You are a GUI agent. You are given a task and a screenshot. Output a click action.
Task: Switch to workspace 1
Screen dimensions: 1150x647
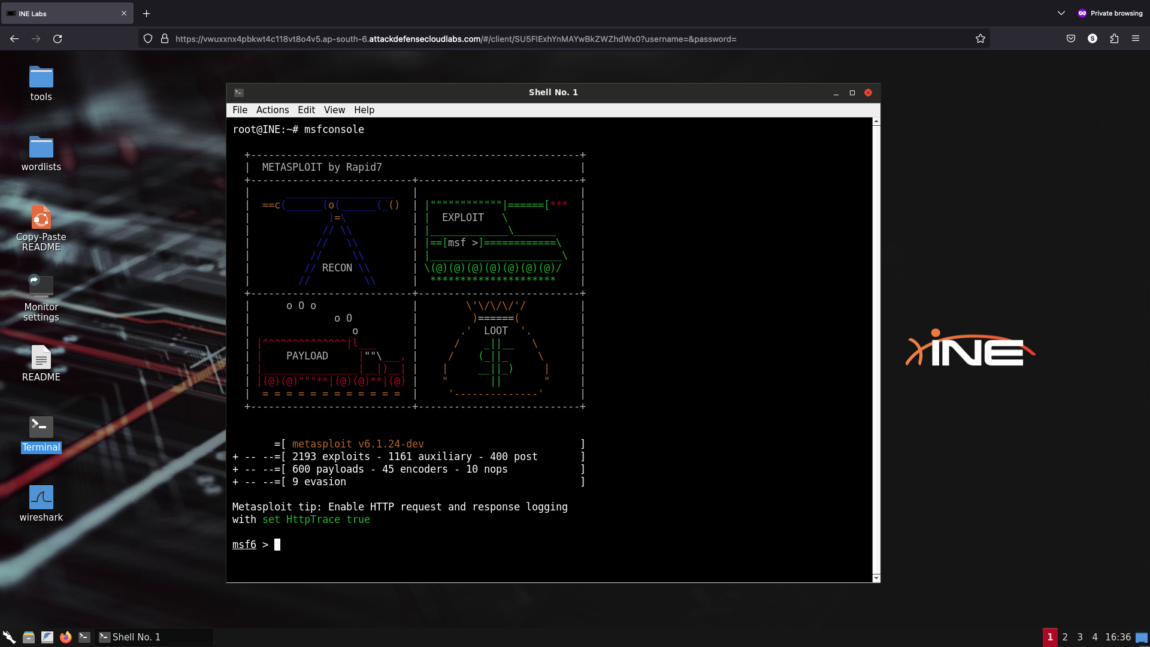(1050, 637)
